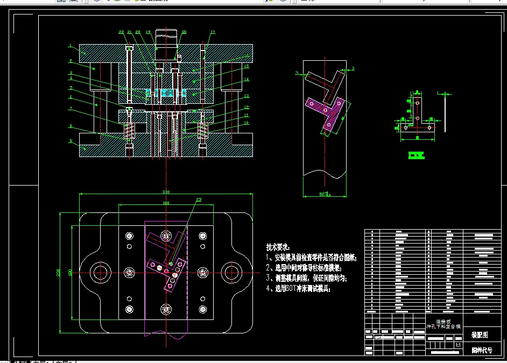Click part balloon number 10

pos(247,123)
